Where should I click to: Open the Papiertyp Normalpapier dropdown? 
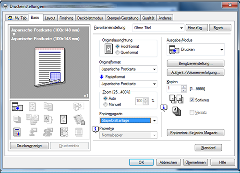tap(128, 135)
